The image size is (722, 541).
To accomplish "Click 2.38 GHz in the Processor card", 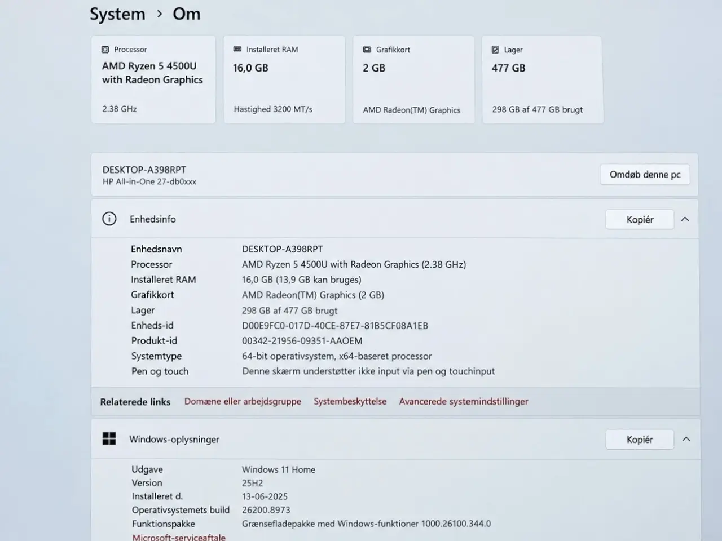I will point(120,109).
